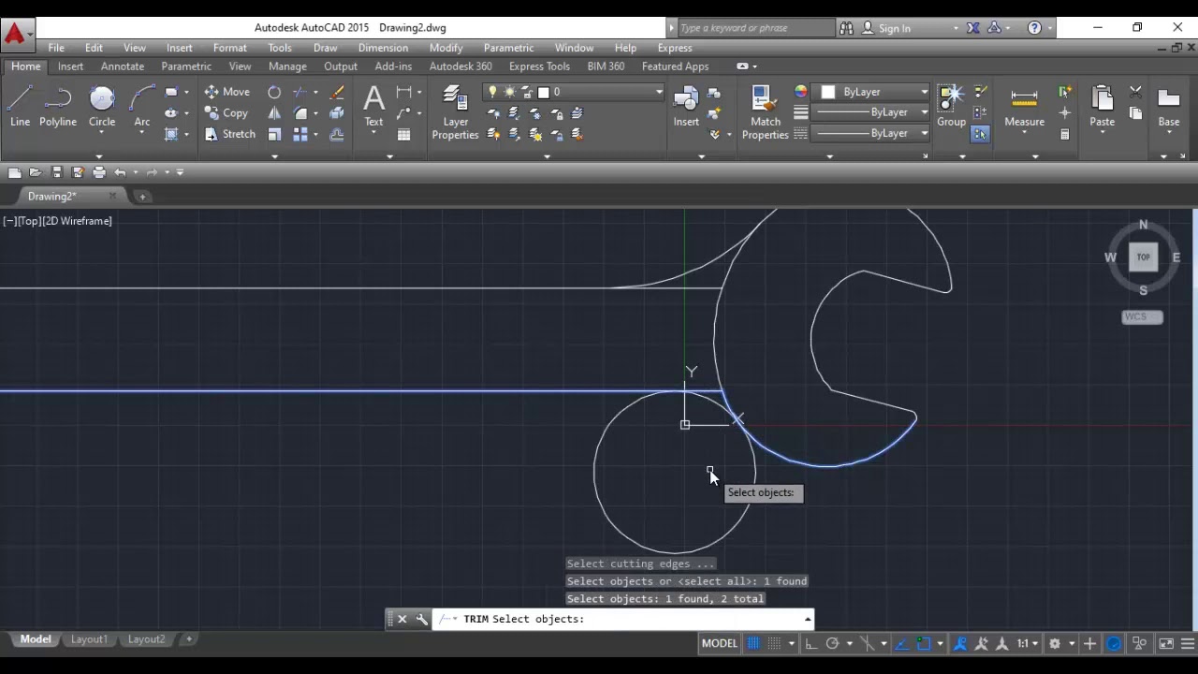
Task: Open the object color wheel swatch
Action: click(801, 92)
